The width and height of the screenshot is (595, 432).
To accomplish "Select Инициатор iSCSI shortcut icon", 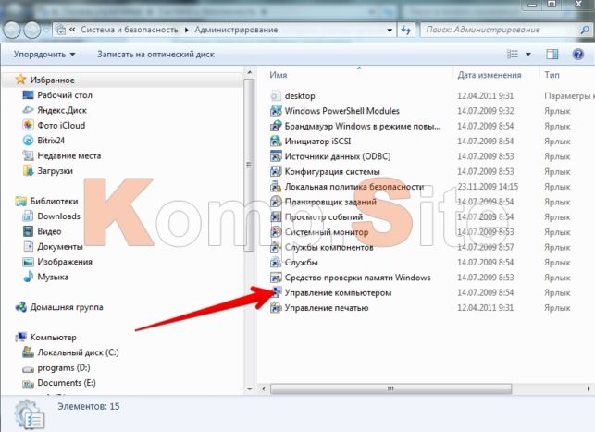I will pos(276,142).
